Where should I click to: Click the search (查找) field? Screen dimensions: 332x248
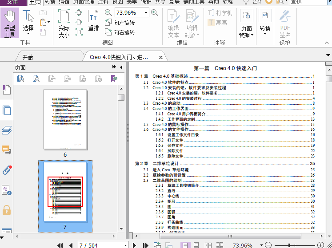click(308, 2)
